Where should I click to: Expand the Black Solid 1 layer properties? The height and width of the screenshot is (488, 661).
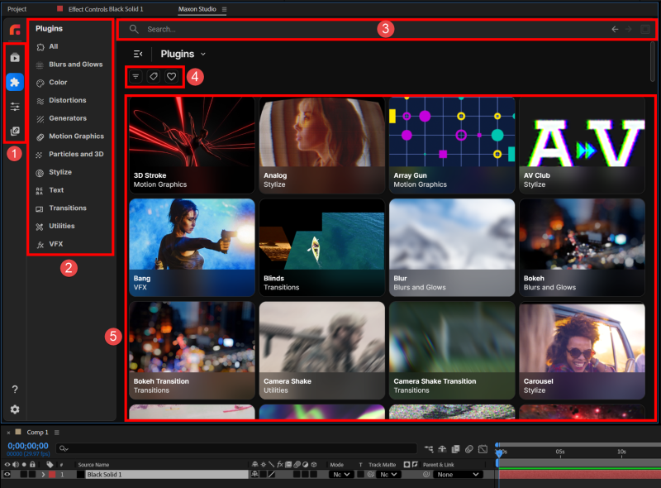[x=43, y=475]
